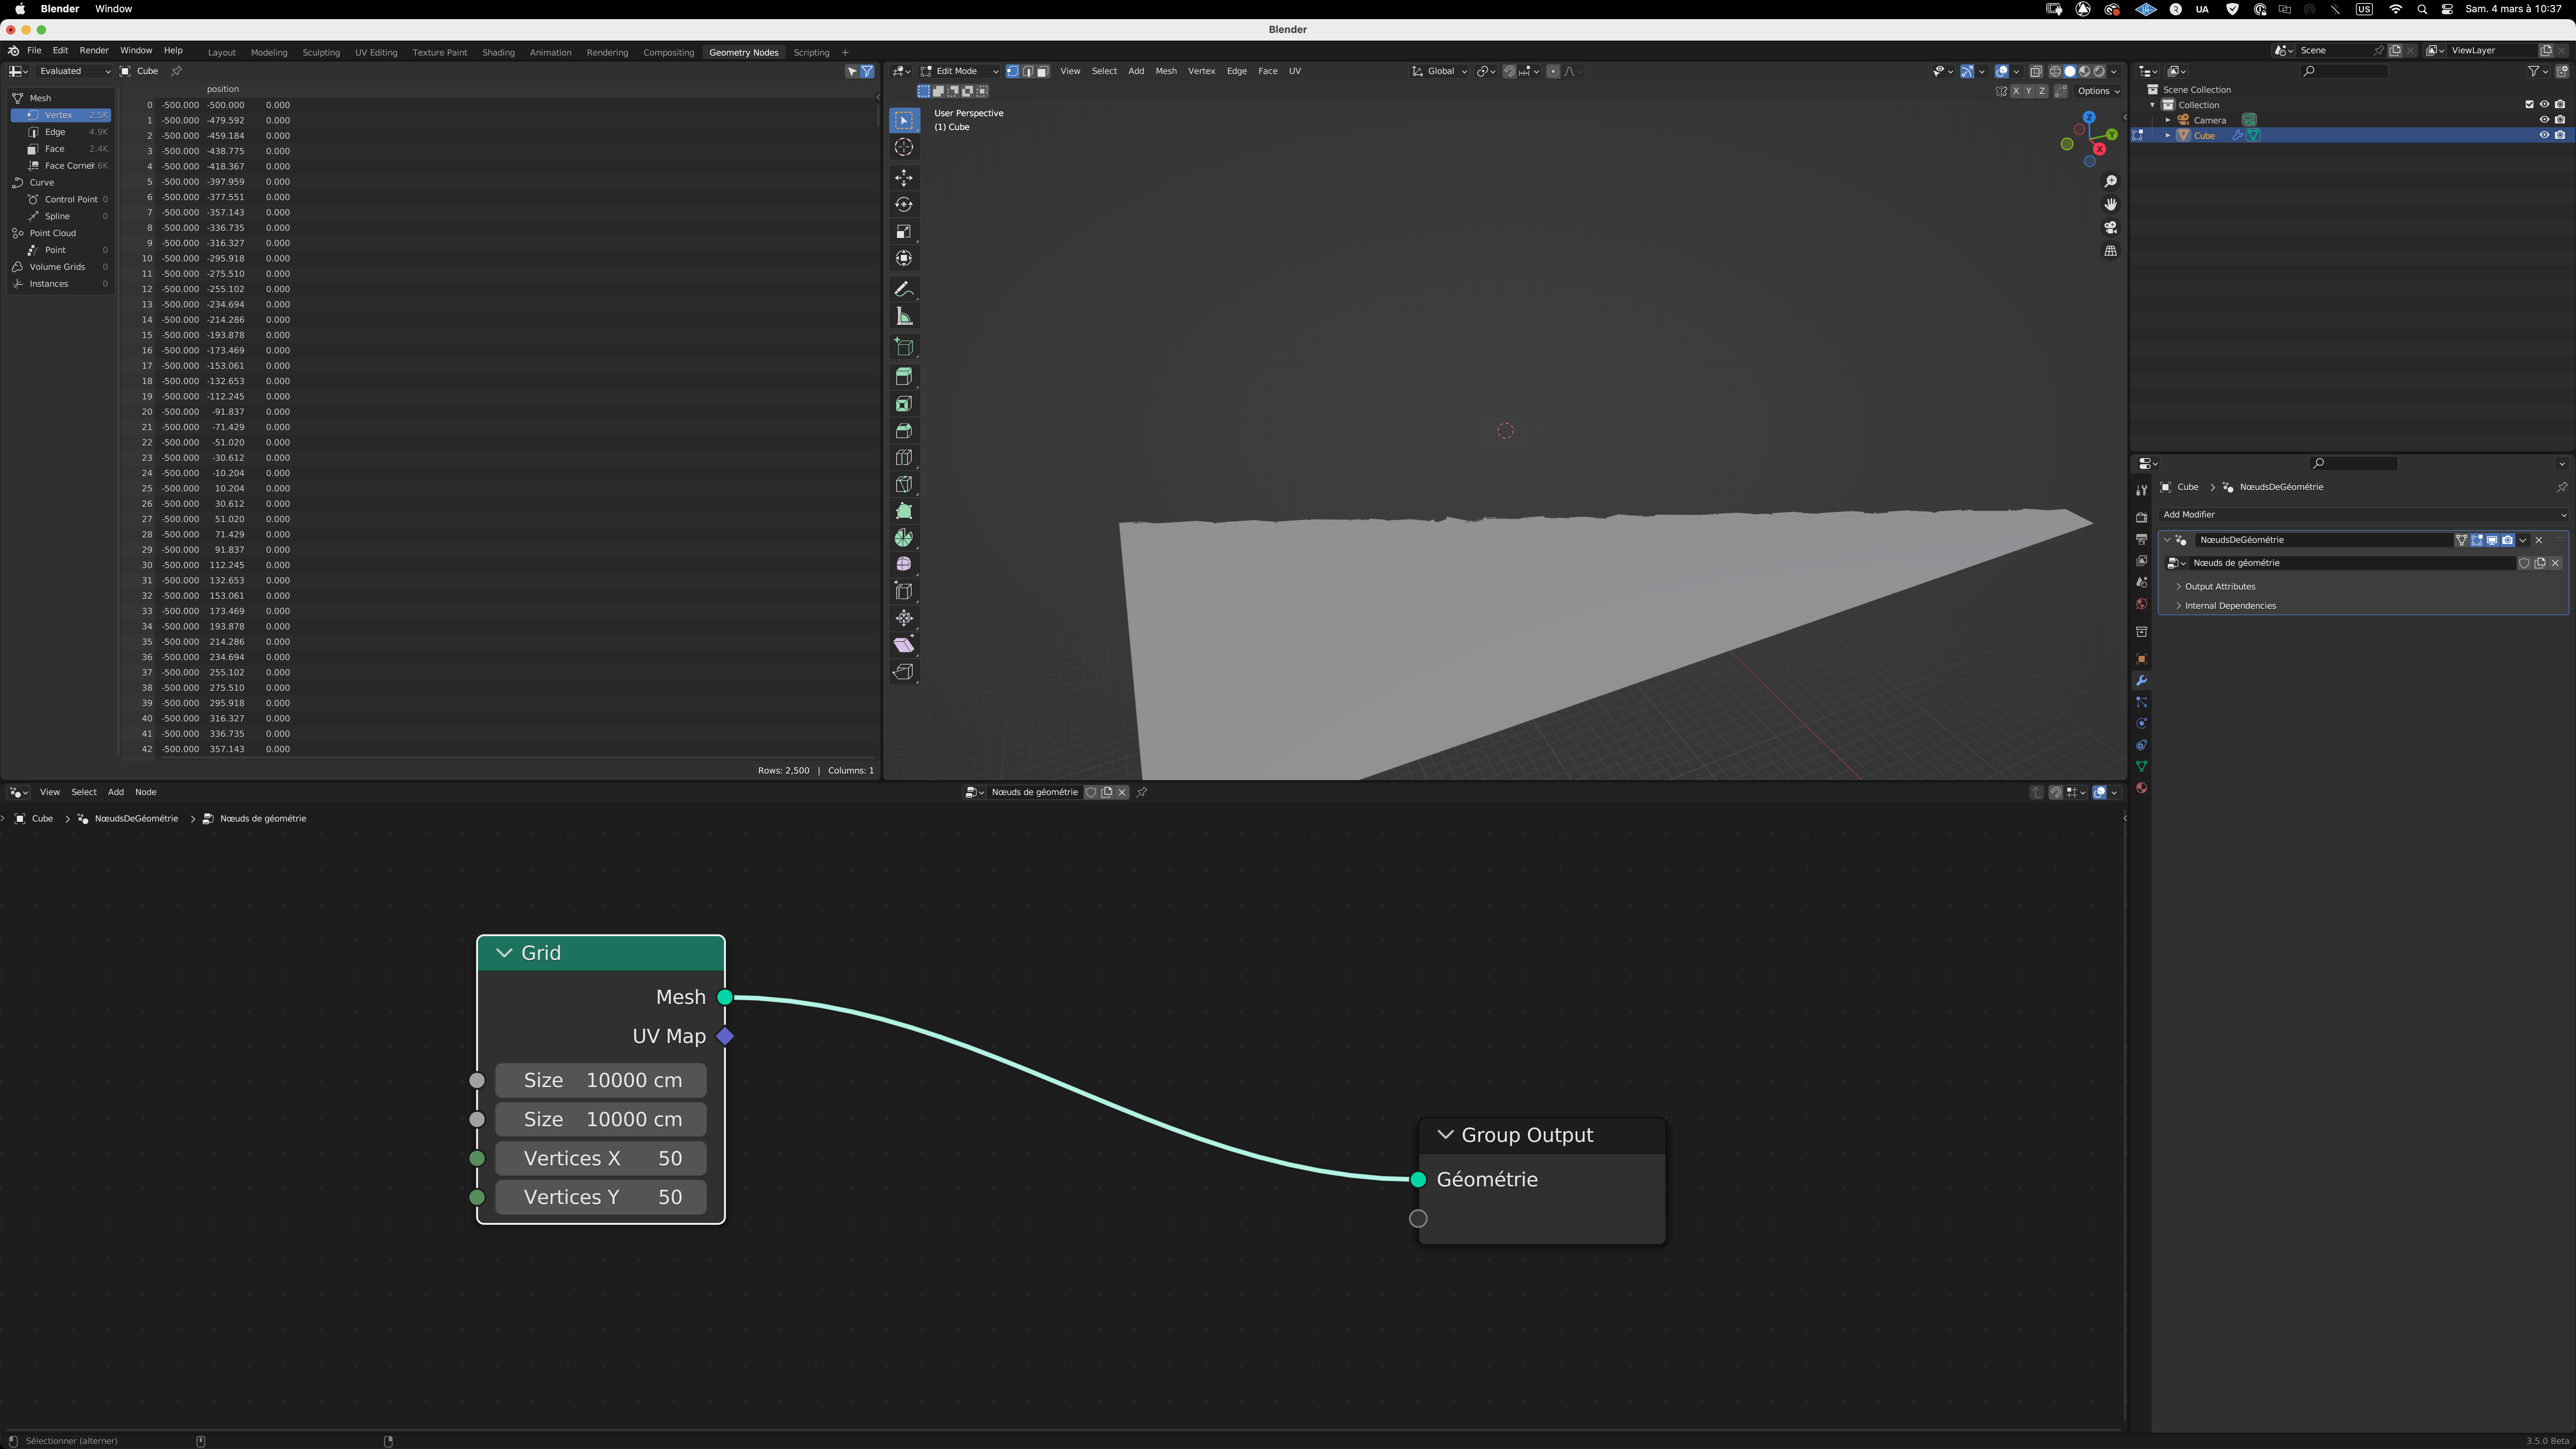Screen dimensions: 2576x1449
Task: Select the Scale tool
Action: pyautogui.click(x=904, y=232)
